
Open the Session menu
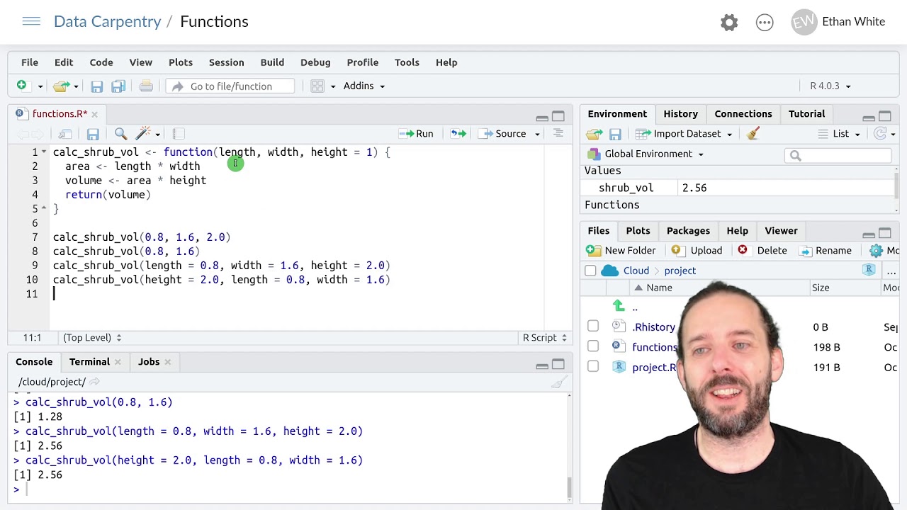pos(226,62)
